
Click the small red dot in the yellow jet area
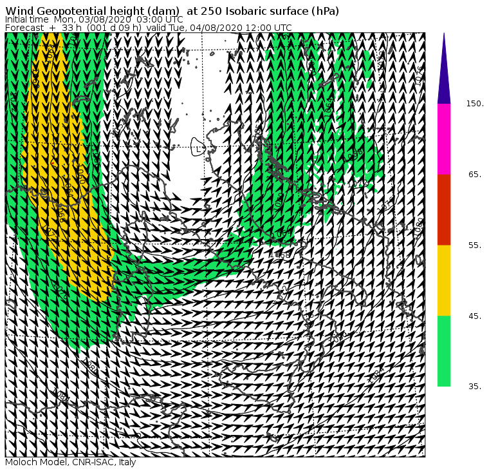tap(53, 164)
